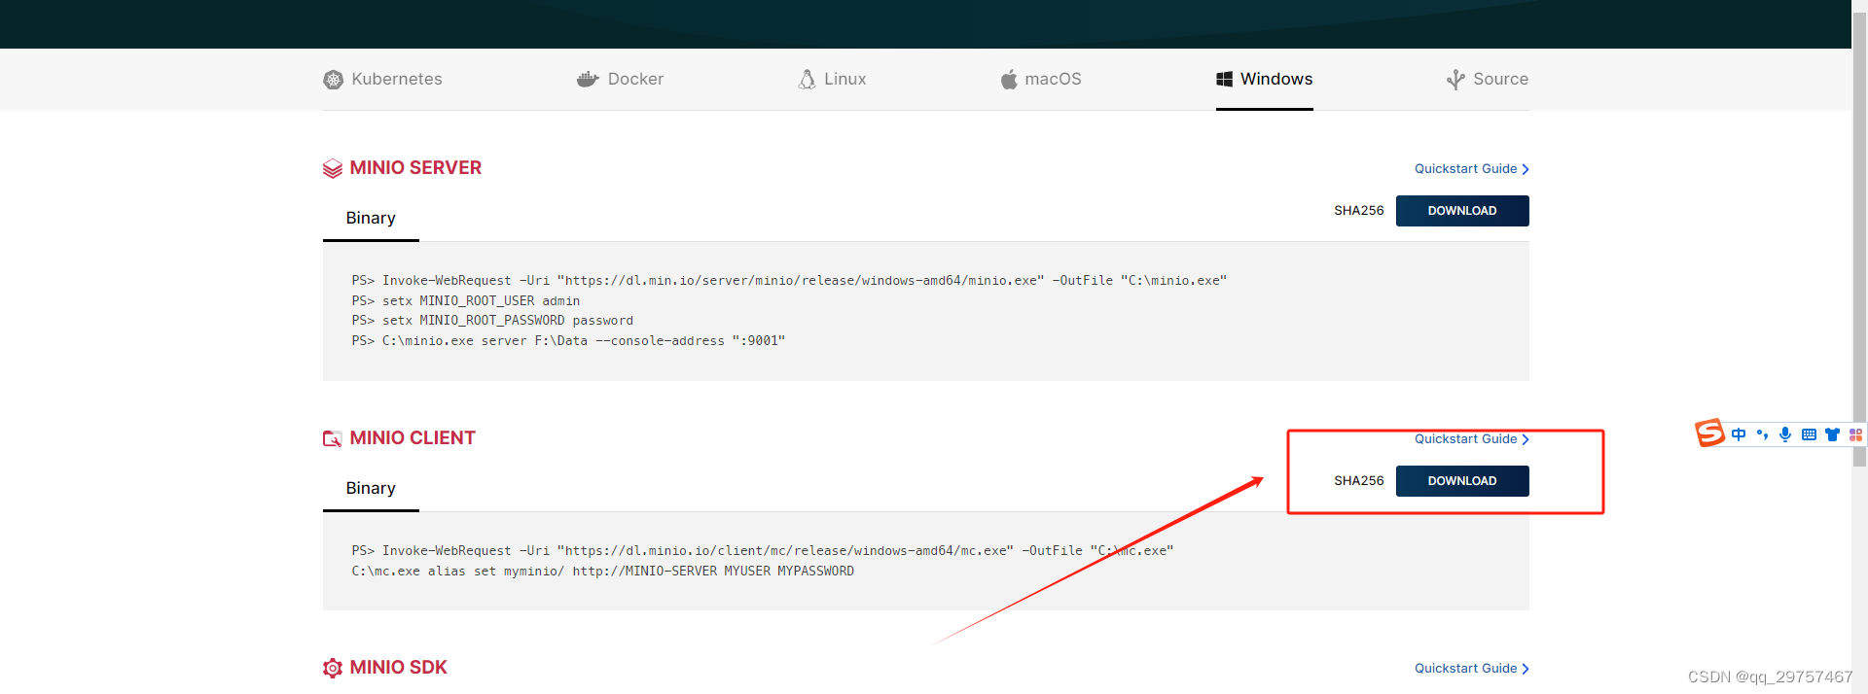Select the Windows tab

click(1265, 79)
